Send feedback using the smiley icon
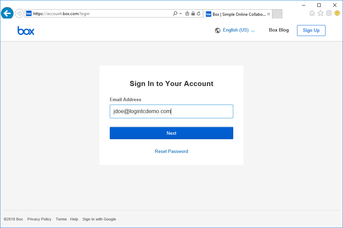 (337, 13)
